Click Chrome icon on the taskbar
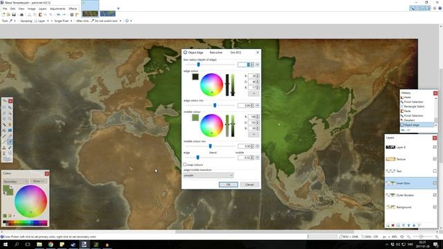The width and height of the screenshot is (443, 249). pyautogui.click(x=51, y=244)
